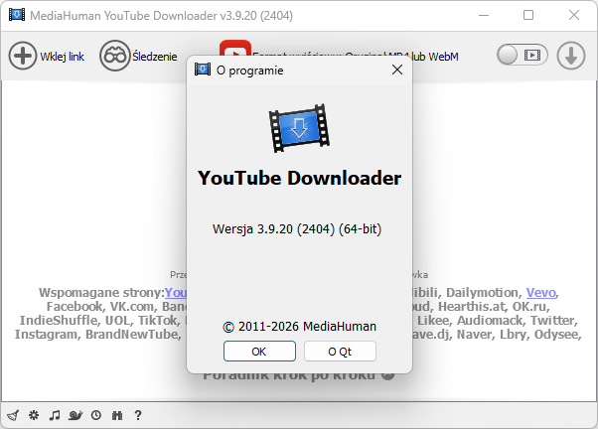Click the Wklej link plus icon

click(23, 56)
